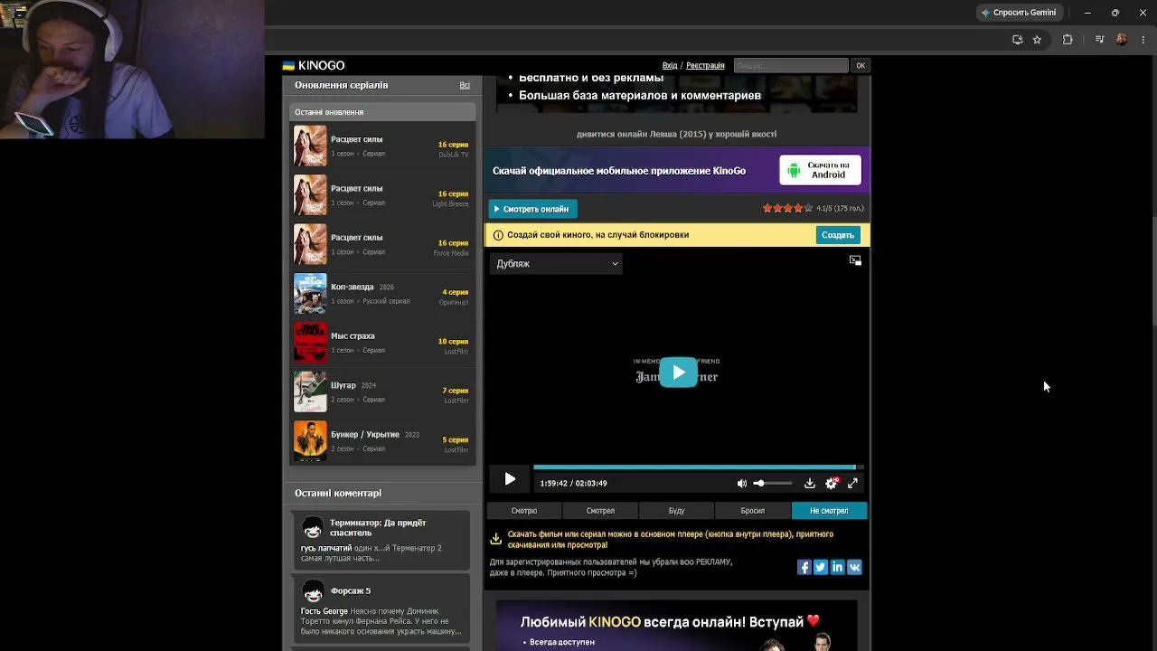This screenshot has width=1157, height=651.
Task: Click the download icon beside the yellow notice
Action: 495,539
